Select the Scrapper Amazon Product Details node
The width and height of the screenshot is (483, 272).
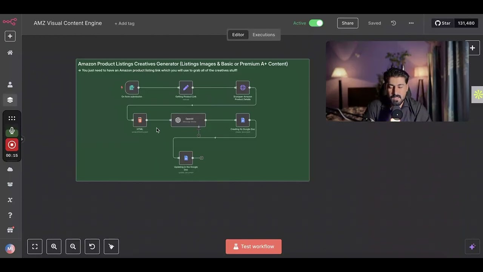click(x=243, y=88)
